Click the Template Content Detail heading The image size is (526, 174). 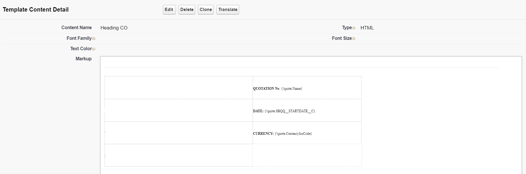coord(36,10)
